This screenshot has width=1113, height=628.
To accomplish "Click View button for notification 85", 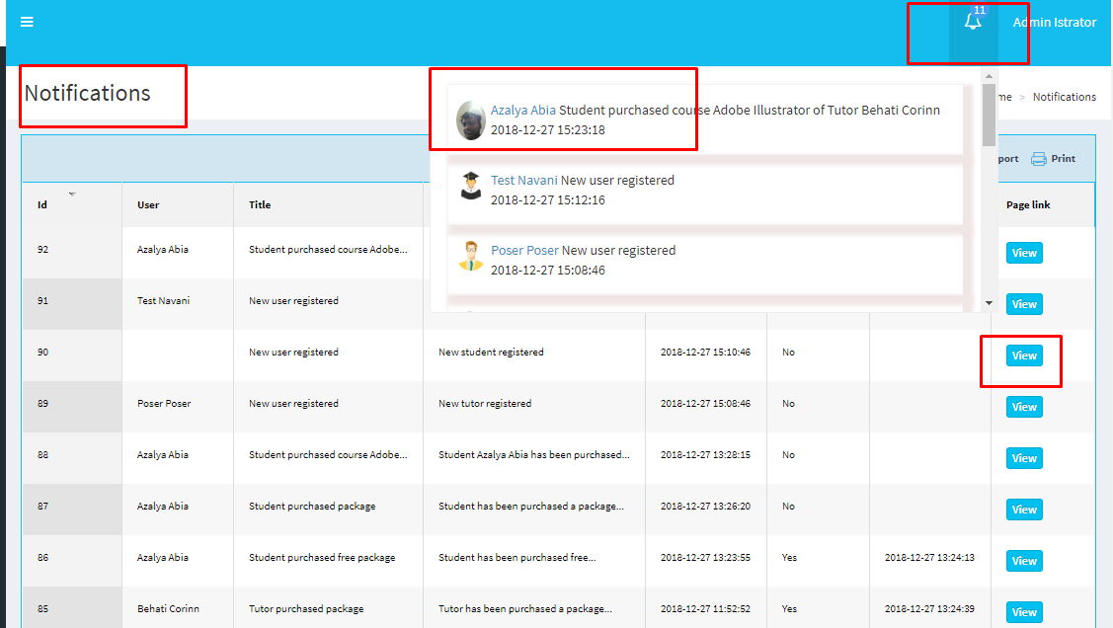I will tap(1024, 612).
